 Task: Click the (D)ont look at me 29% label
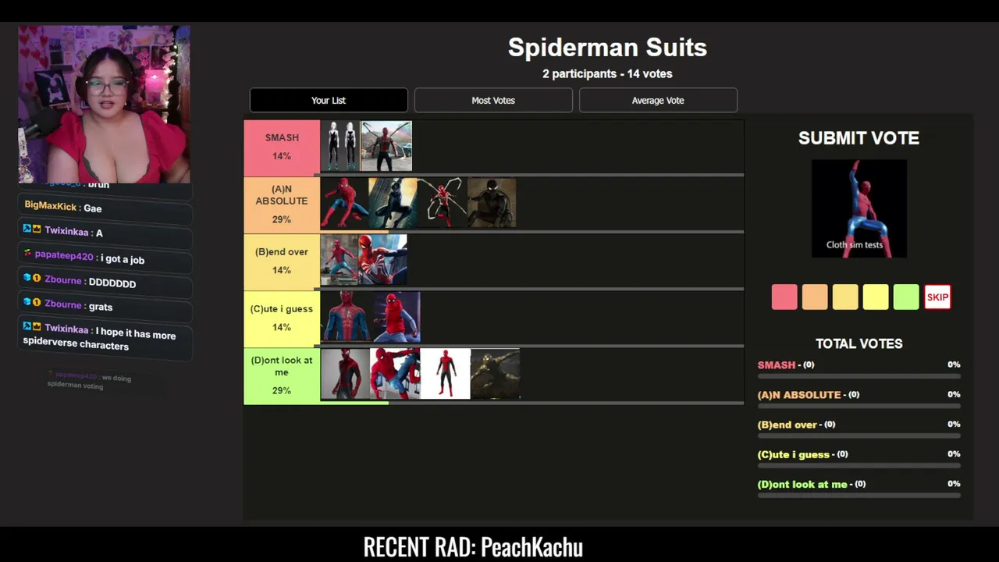pos(282,375)
